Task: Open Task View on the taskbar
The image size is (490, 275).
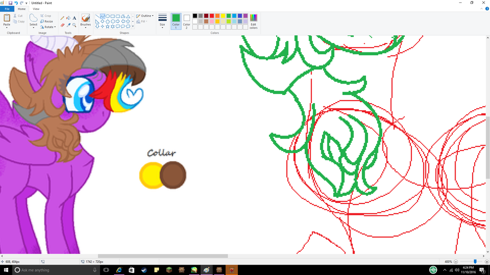Action: pos(106,270)
